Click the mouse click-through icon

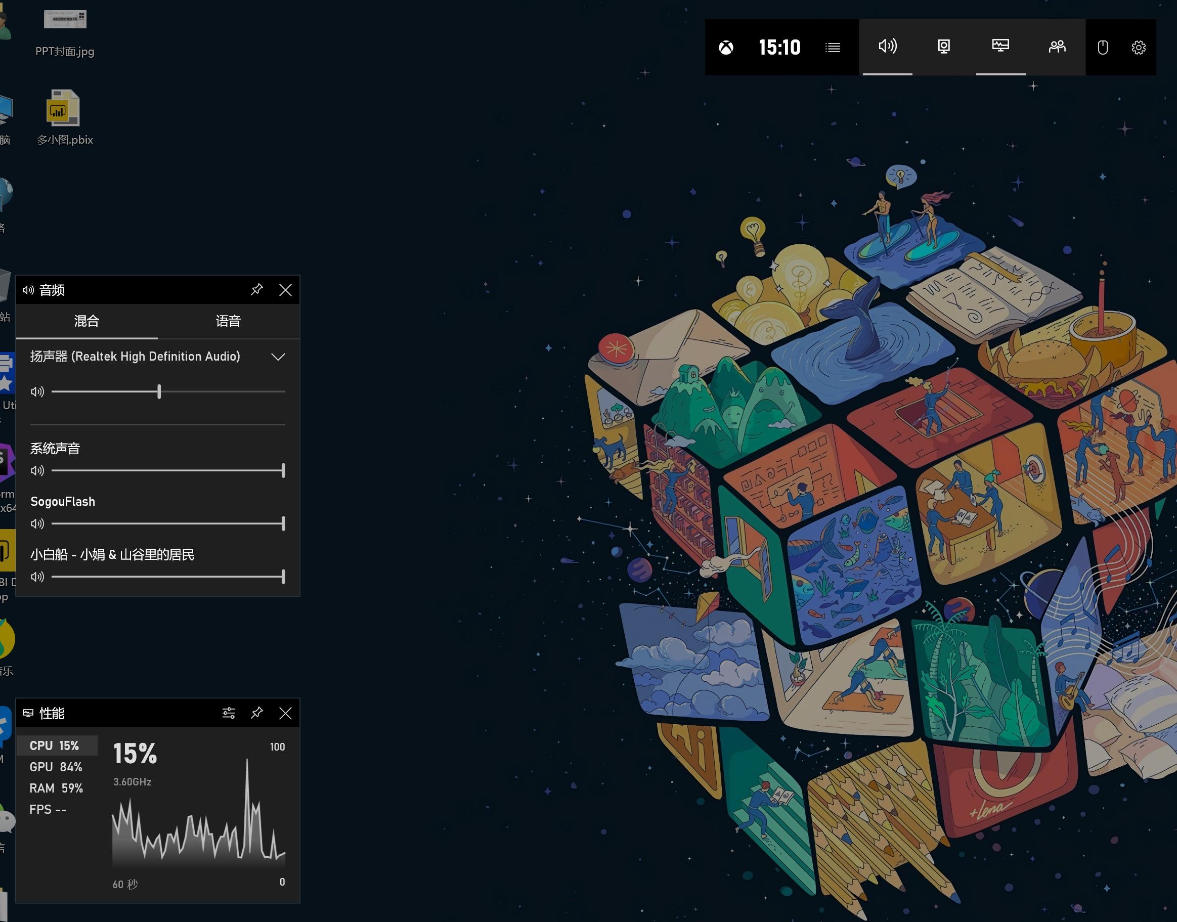[x=1103, y=48]
